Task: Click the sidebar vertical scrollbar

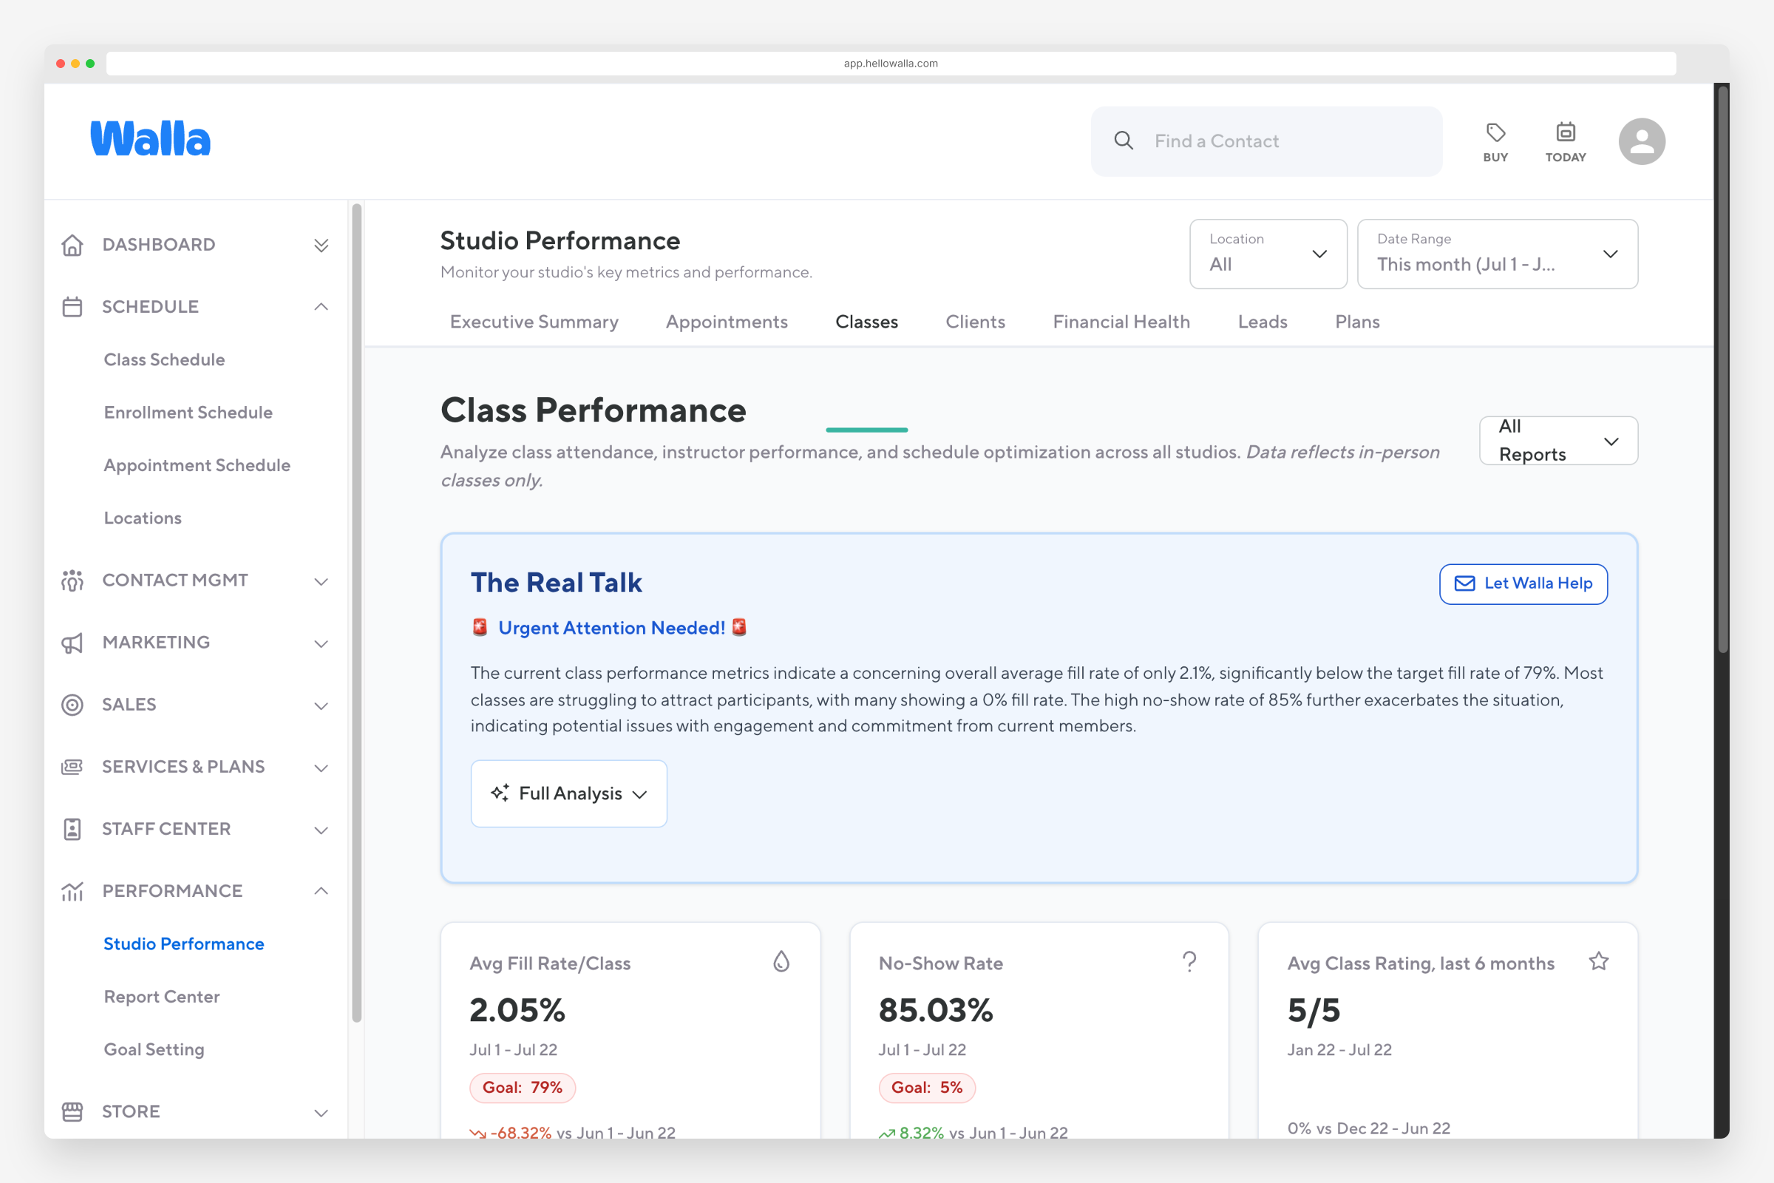Action: [x=357, y=613]
